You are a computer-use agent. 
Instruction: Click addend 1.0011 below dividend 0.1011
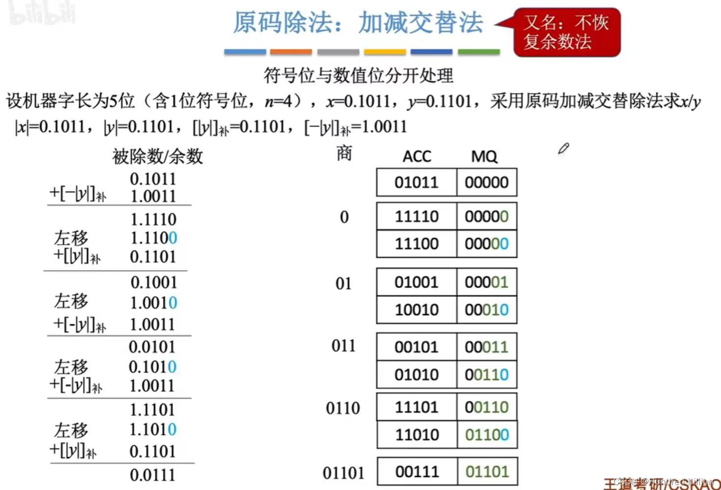[x=153, y=196]
